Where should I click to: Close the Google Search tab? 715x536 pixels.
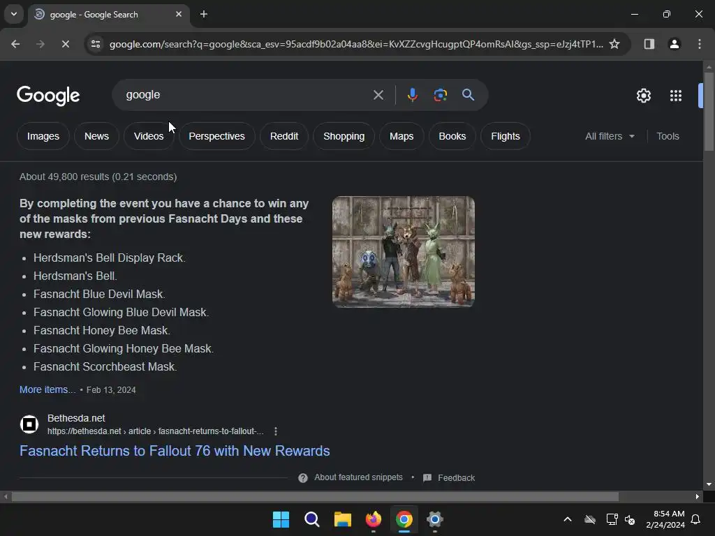[179, 14]
